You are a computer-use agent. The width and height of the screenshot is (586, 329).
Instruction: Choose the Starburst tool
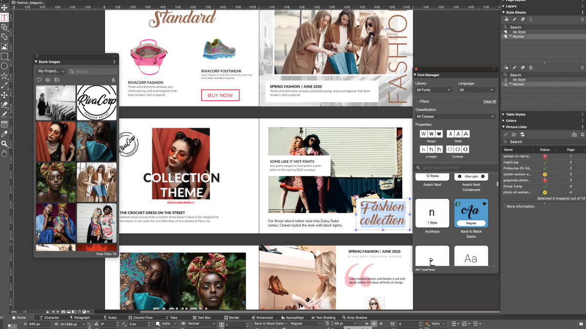coord(4,76)
